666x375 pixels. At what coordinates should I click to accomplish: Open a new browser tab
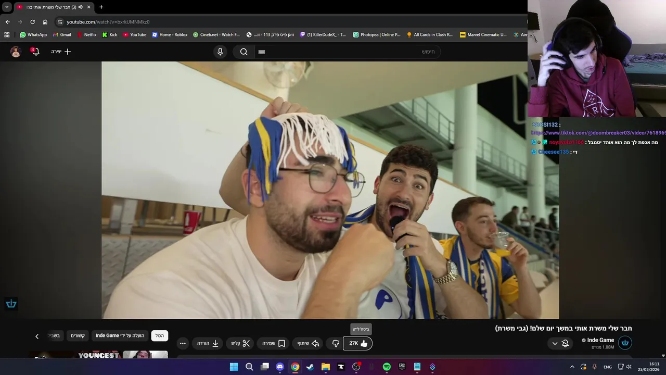point(101,7)
